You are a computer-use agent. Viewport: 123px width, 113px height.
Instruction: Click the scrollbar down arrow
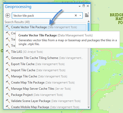[x=89, y=107]
